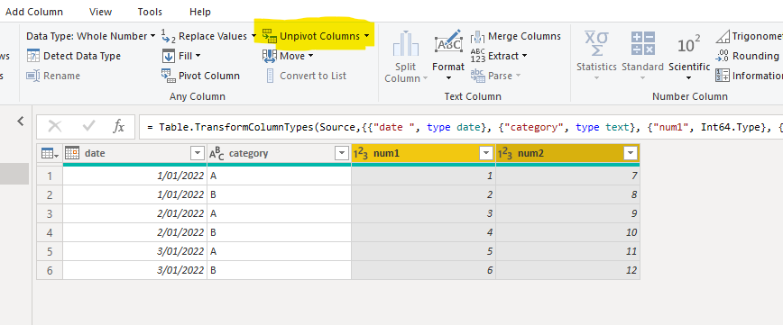Click the num2 cell with value 7
Viewport: 783px width, 325px height.
[x=567, y=176]
